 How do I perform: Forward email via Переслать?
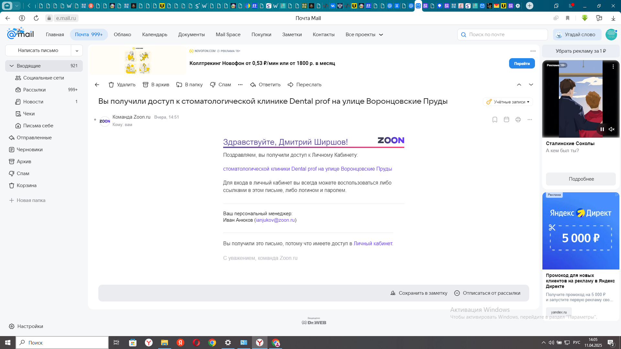point(304,85)
